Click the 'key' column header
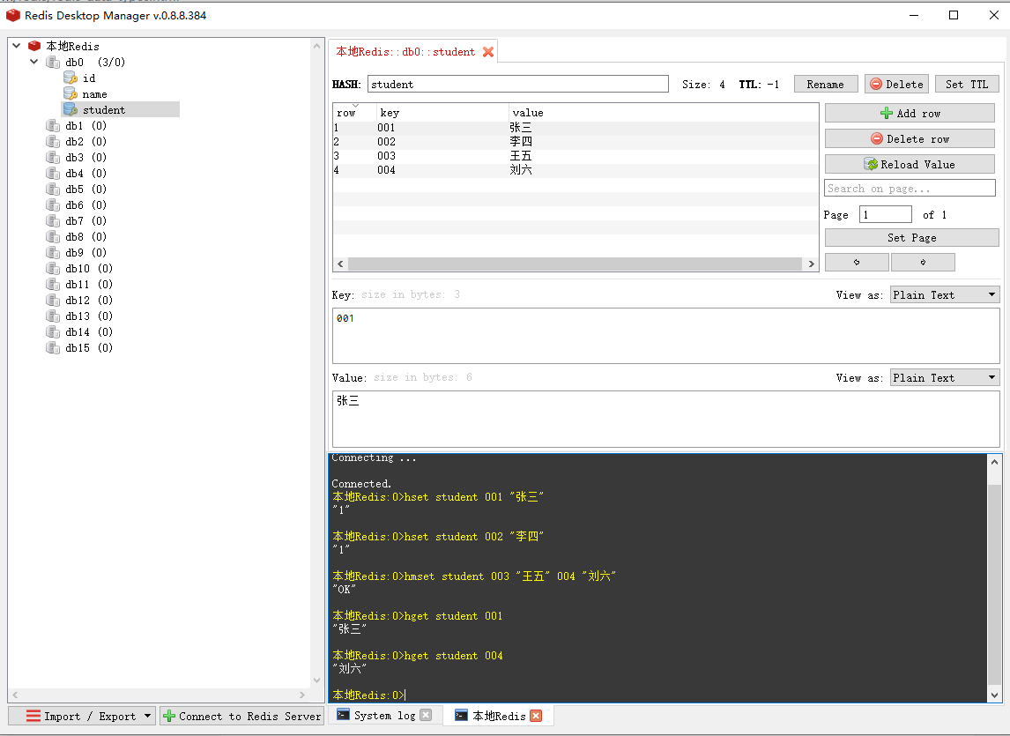 [442, 113]
